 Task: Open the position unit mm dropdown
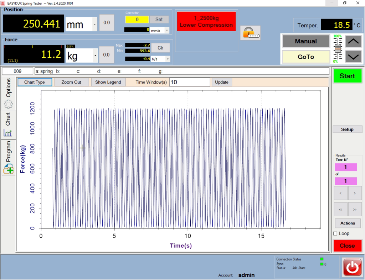pos(94,25)
